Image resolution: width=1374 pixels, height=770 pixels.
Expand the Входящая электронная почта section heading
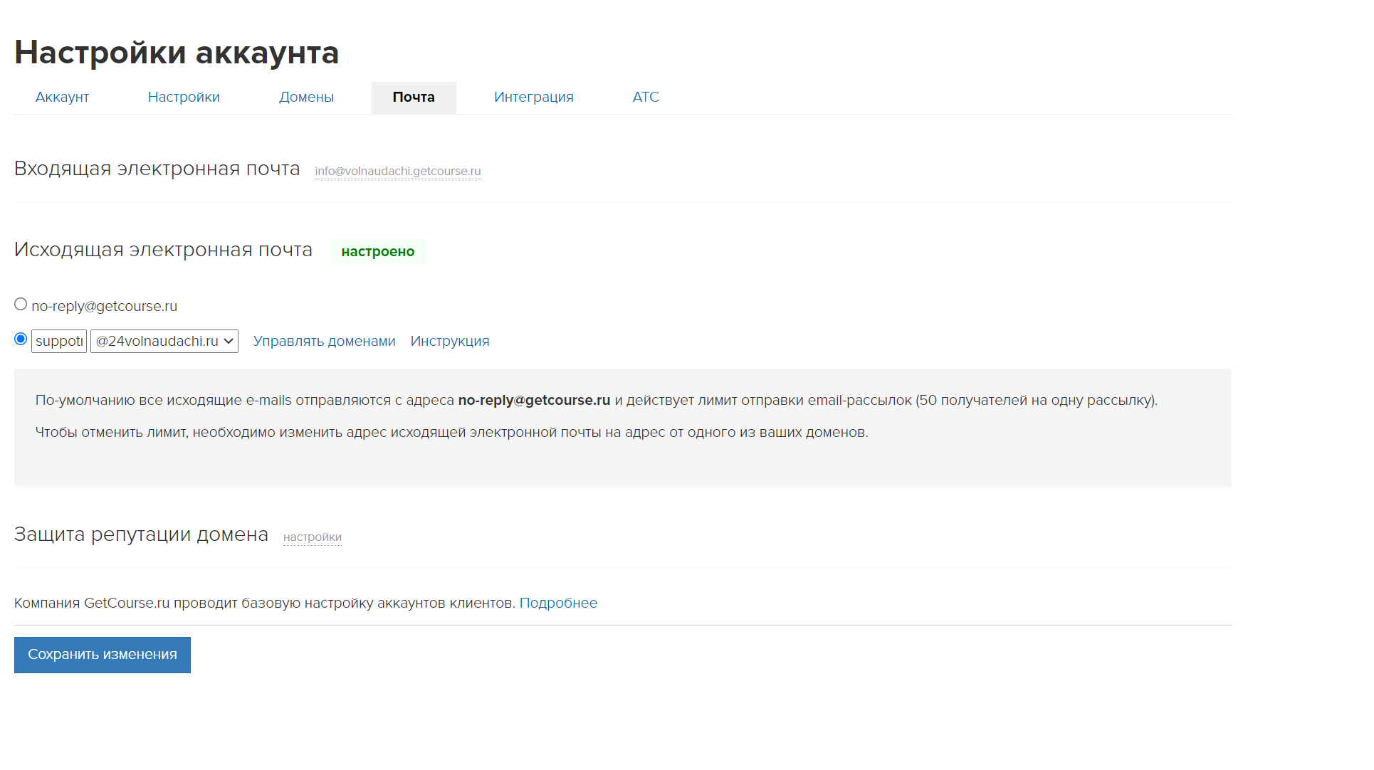click(157, 169)
